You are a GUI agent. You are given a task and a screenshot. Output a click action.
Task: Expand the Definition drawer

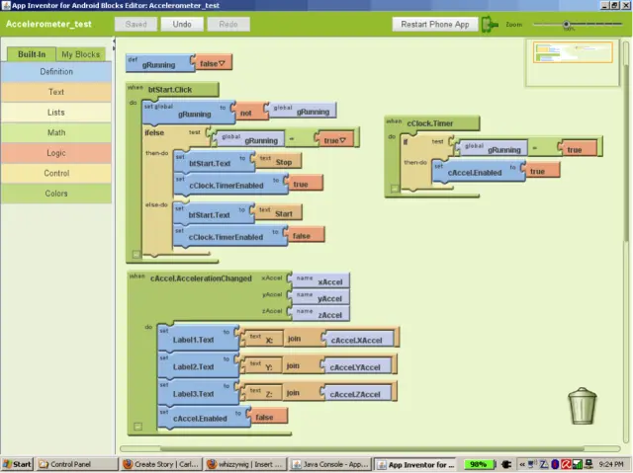coord(56,72)
